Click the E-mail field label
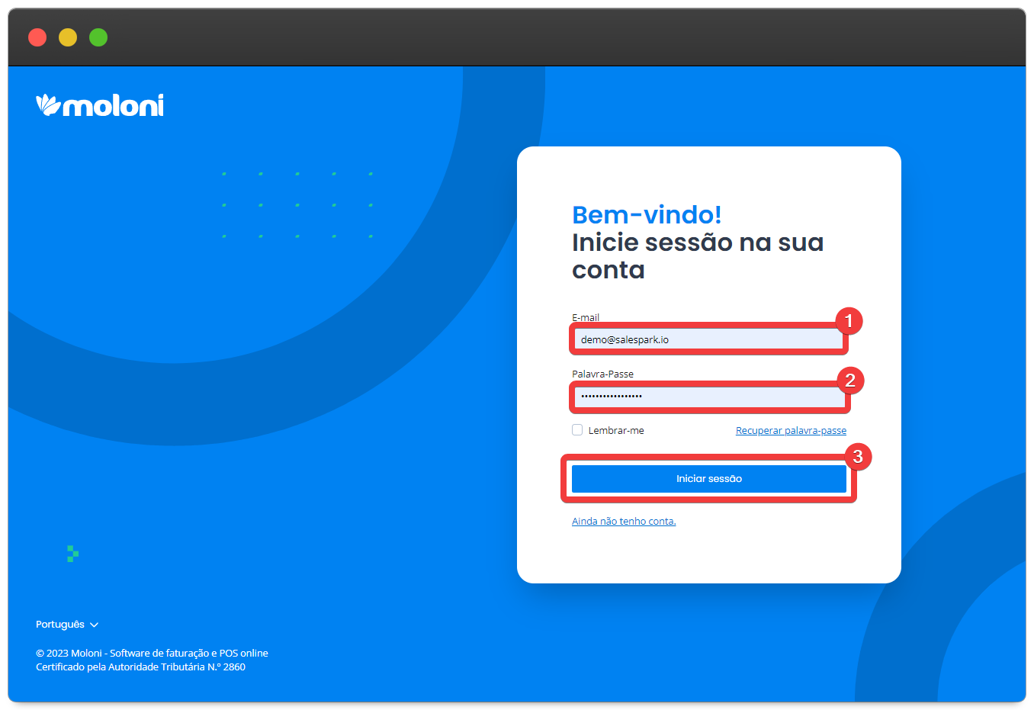The height and width of the screenshot is (710, 1034). 586,317
